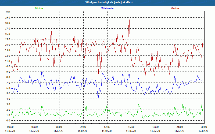This screenshot has height=134, width=215.
Task: Click the 17,0 y-axis value
Action: tap(8, 29)
